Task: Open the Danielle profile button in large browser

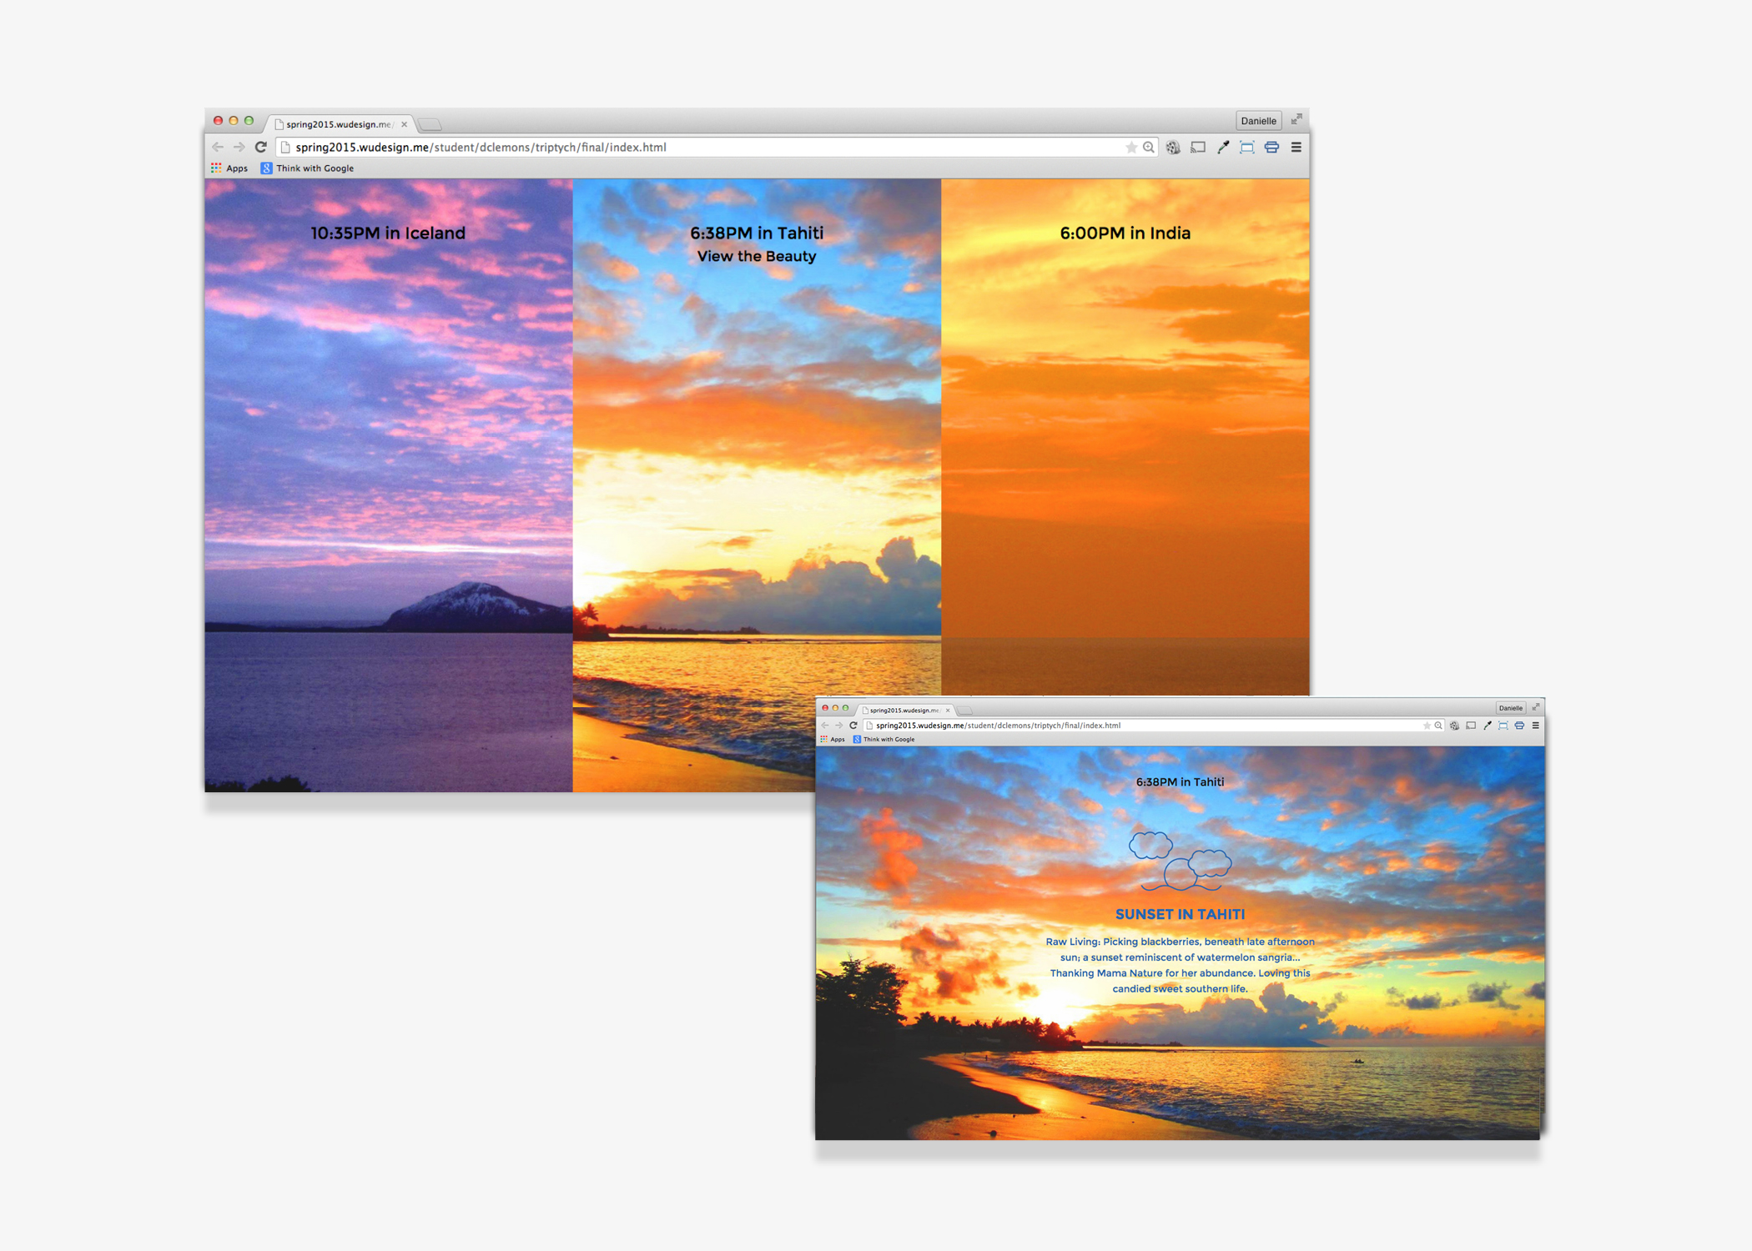Action: tap(1258, 121)
